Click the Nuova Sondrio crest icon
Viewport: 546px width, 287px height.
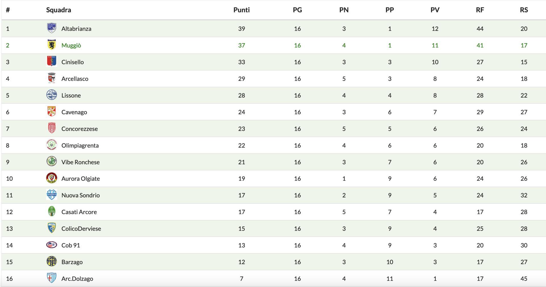click(51, 195)
